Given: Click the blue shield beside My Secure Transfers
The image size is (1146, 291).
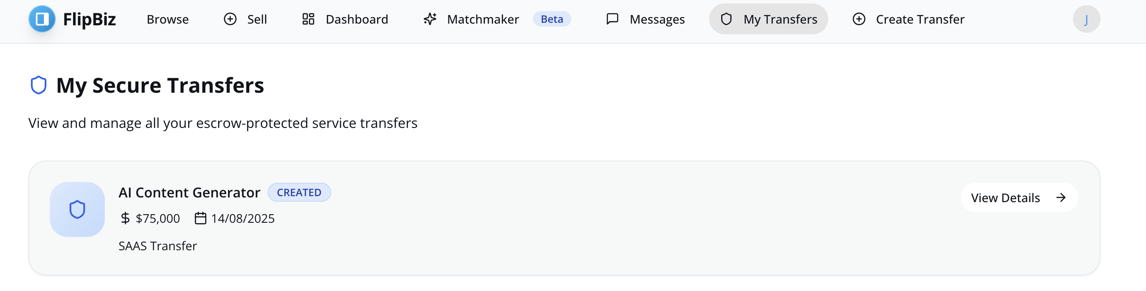Looking at the screenshot, I should tap(39, 85).
